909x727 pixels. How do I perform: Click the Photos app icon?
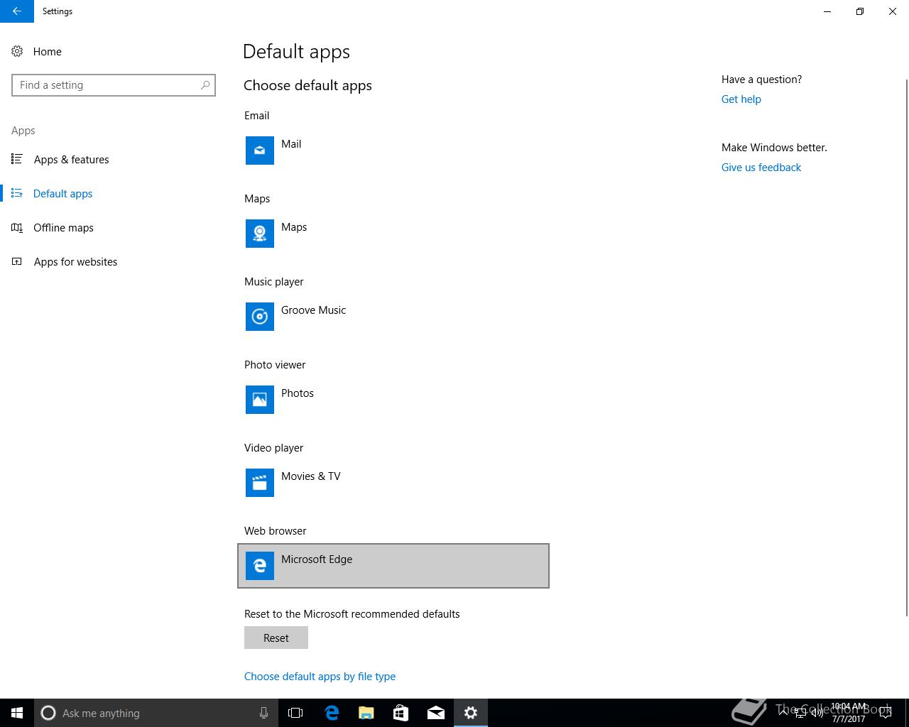[x=260, y=400]
